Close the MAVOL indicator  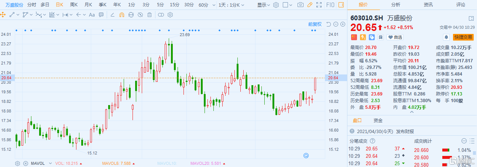[25, 163]
